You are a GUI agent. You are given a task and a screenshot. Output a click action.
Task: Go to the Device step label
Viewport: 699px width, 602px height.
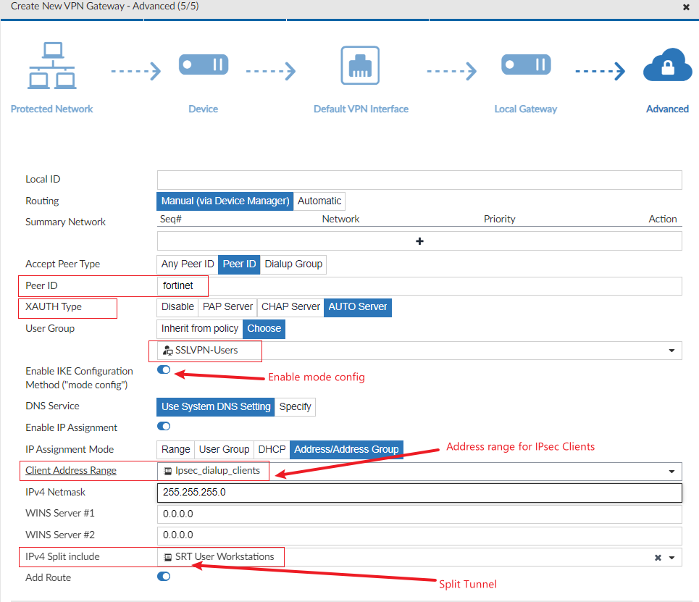pos(204,109)
